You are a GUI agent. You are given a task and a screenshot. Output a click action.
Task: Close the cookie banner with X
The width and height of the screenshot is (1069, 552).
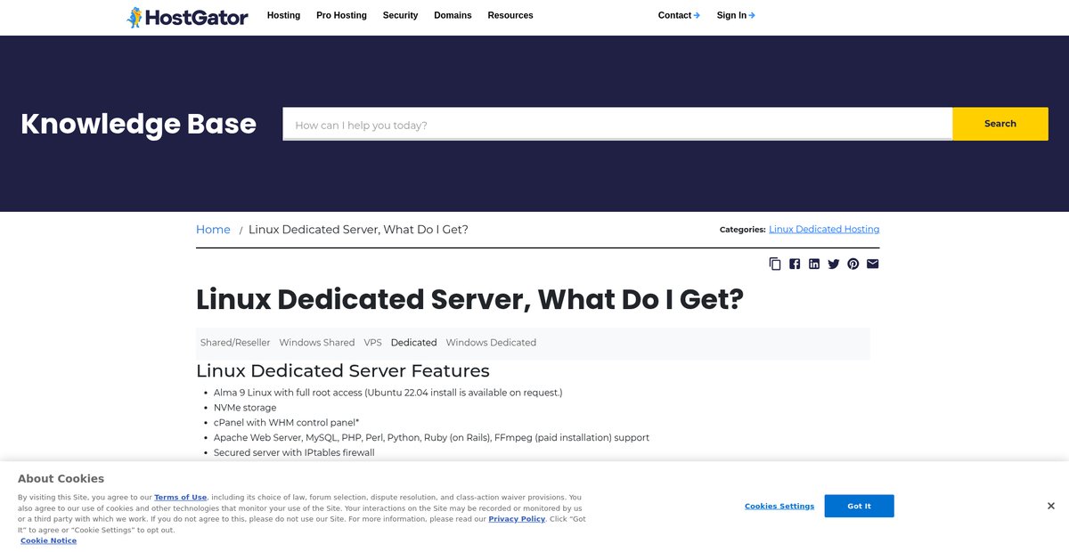1051,506
